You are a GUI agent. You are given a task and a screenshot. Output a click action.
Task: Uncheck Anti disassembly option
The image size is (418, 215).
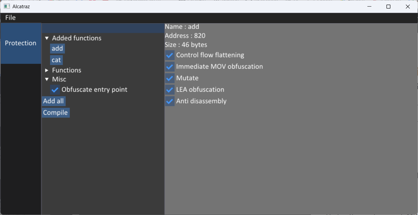[x=170, y=101]
